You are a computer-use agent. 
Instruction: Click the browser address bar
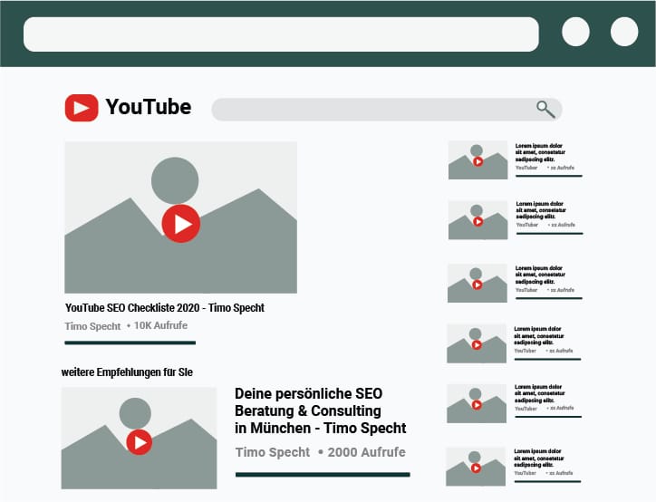coord(281,34)
